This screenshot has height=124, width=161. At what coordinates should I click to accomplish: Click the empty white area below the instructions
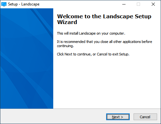[x=107, y=82]
